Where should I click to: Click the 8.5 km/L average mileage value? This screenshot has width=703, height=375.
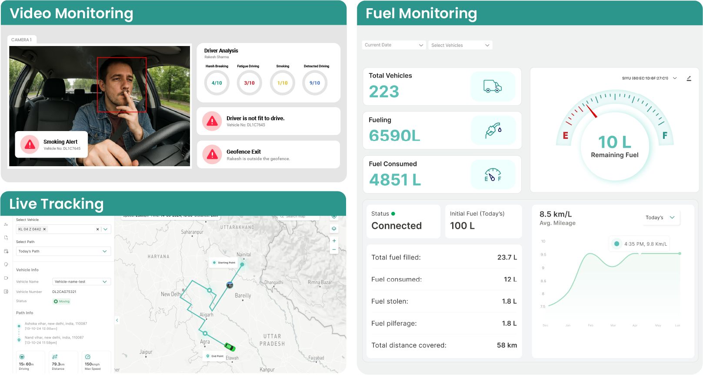[x=556, y=214]
